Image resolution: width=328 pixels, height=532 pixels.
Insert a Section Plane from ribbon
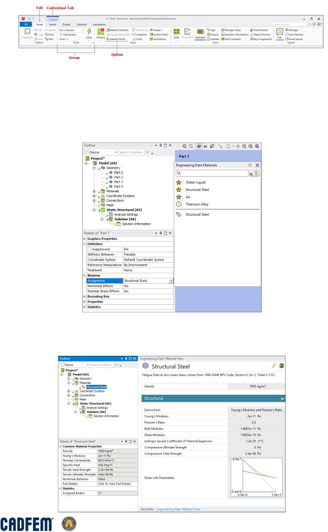(159, 35)
